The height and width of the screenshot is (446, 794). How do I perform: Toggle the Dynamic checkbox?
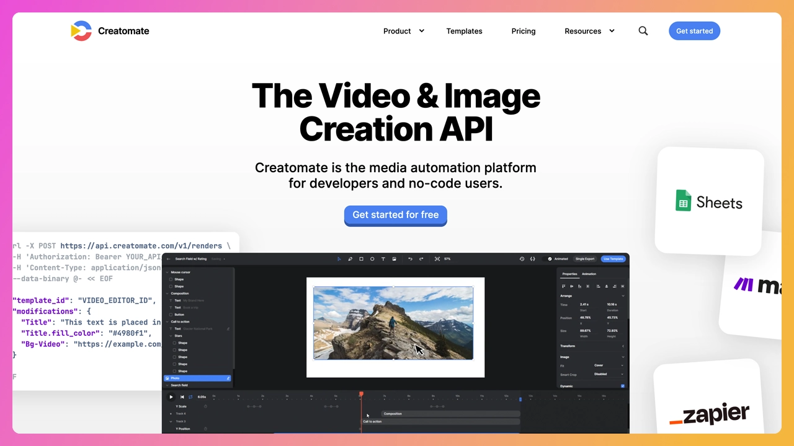click(623, 386)
